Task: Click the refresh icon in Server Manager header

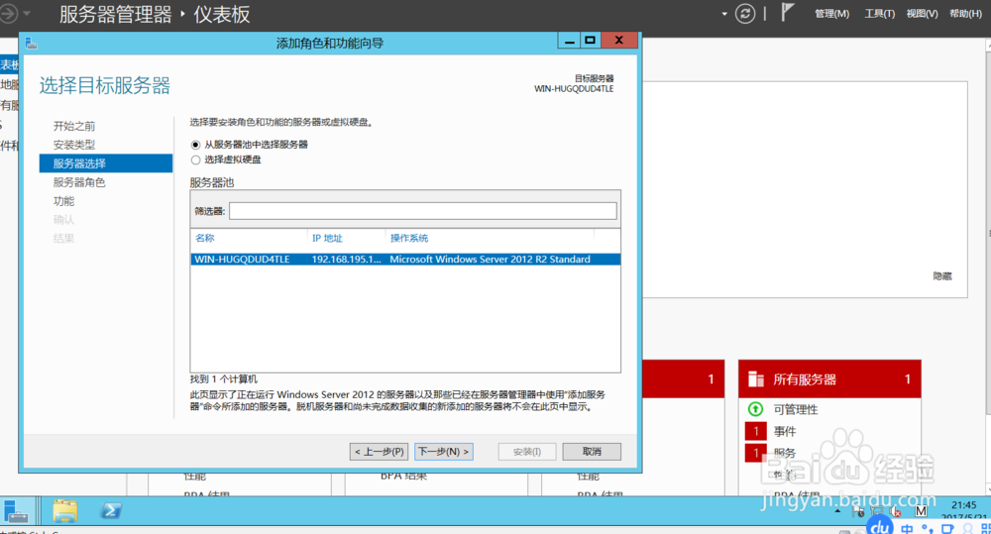Action: (745, 13)
